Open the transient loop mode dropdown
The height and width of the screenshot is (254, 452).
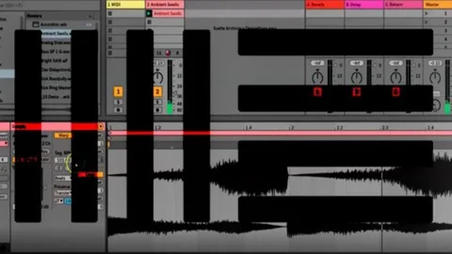coord(59,201)
